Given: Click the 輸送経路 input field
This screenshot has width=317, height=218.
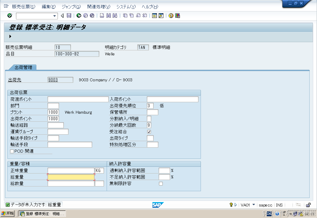Looking at the screenshot, I should 56,125.
